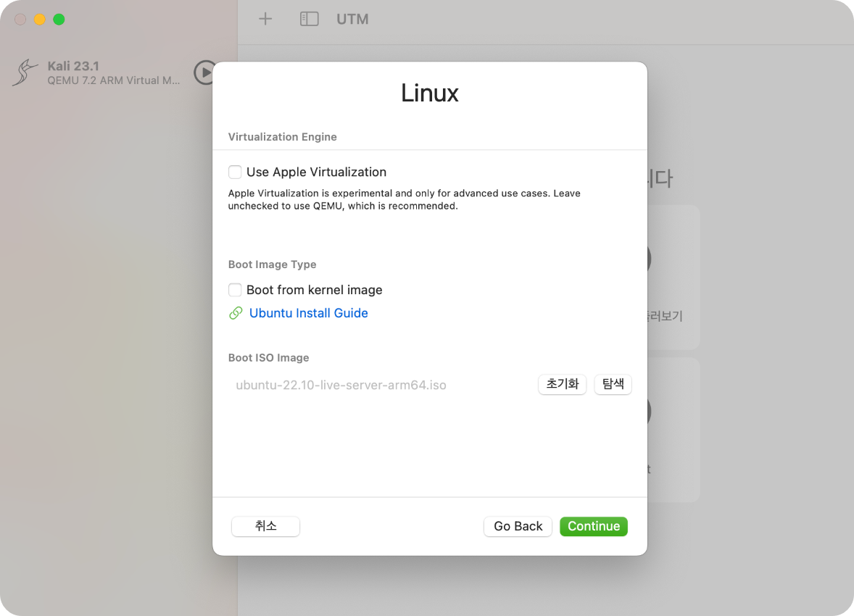Click the 초기화 reset button
Viewport: 854px width, 616px height.
click(562, 385)
